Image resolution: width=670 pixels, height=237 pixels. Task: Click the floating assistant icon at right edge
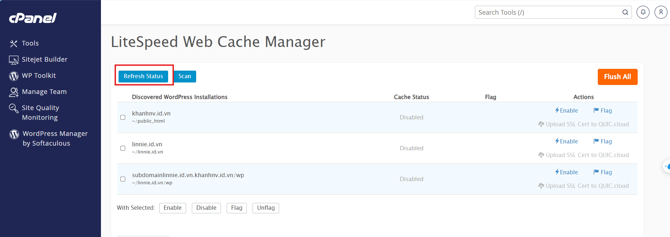[x=667, y=166]
